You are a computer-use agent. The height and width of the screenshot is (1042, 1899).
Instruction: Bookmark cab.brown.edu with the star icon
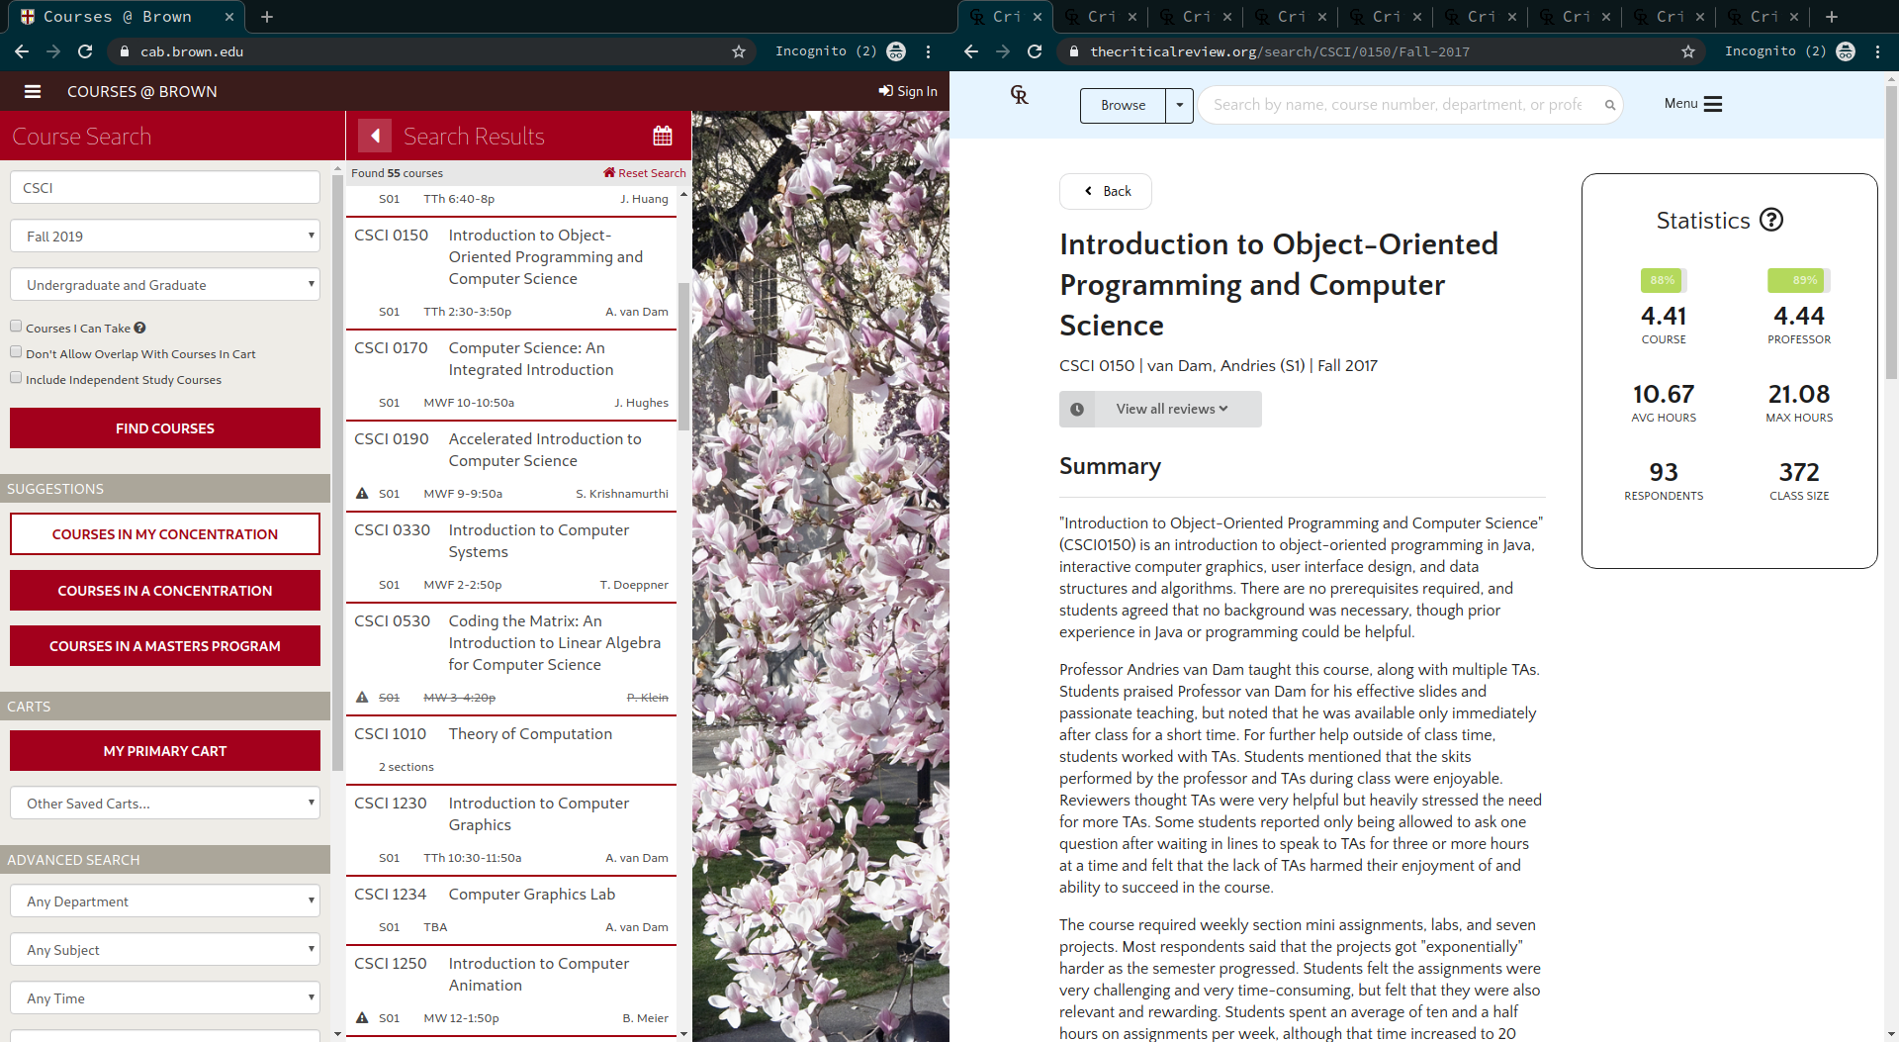tap(739, 51)
